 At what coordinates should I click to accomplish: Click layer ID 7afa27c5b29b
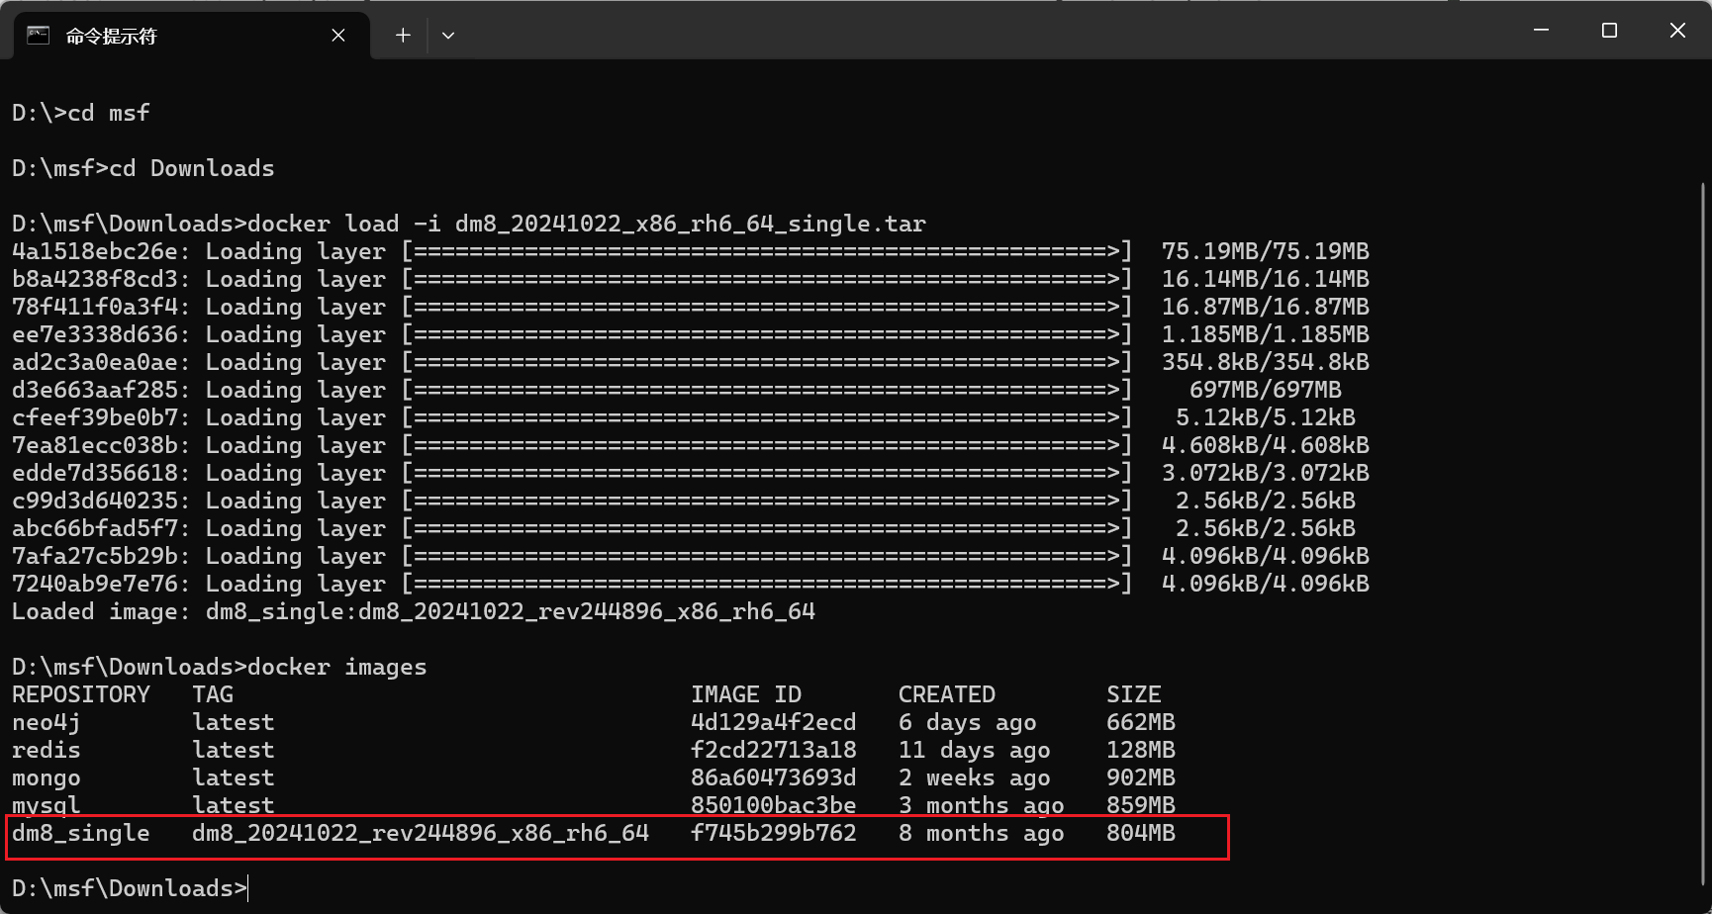95,556
